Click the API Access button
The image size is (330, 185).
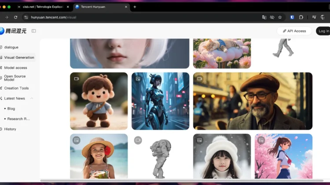tap(294, 31)
